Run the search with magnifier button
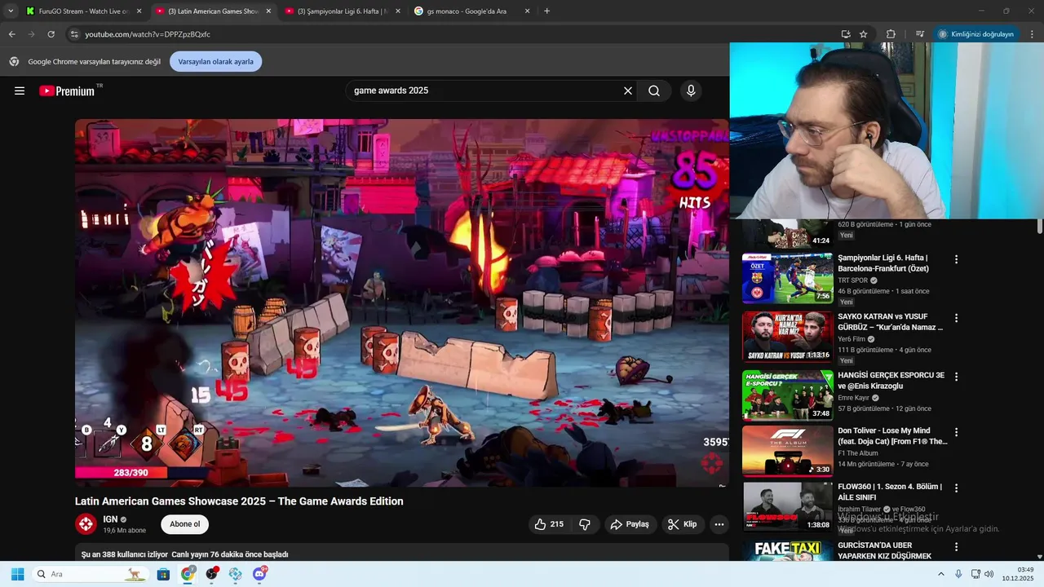The height and width of the screenshot is (587, 1044). pyautogui.click(x=654, y=90)
